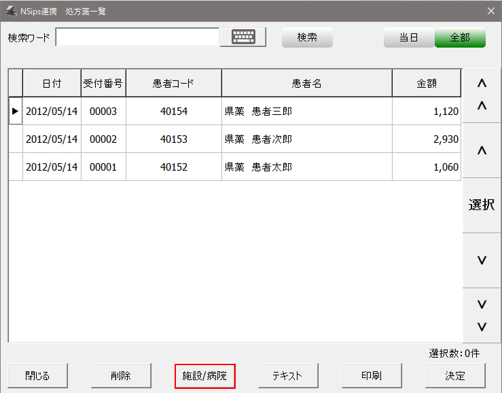Jump to bottom with double-down arrow
The image size is (502, 393).
point(482,315)
